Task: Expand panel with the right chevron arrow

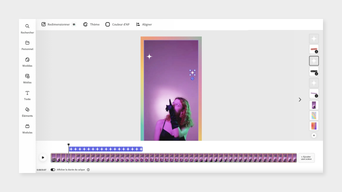Action: pos(300,99)
